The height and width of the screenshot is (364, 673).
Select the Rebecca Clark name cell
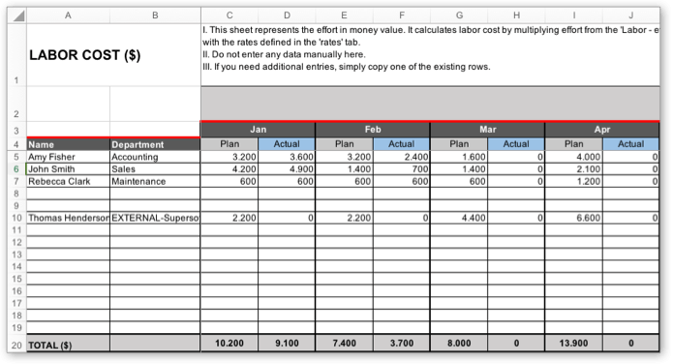tap(68, 181)
